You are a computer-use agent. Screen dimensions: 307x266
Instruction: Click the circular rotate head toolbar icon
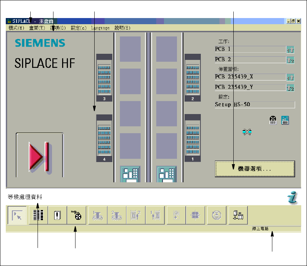[x=217, y=215]
